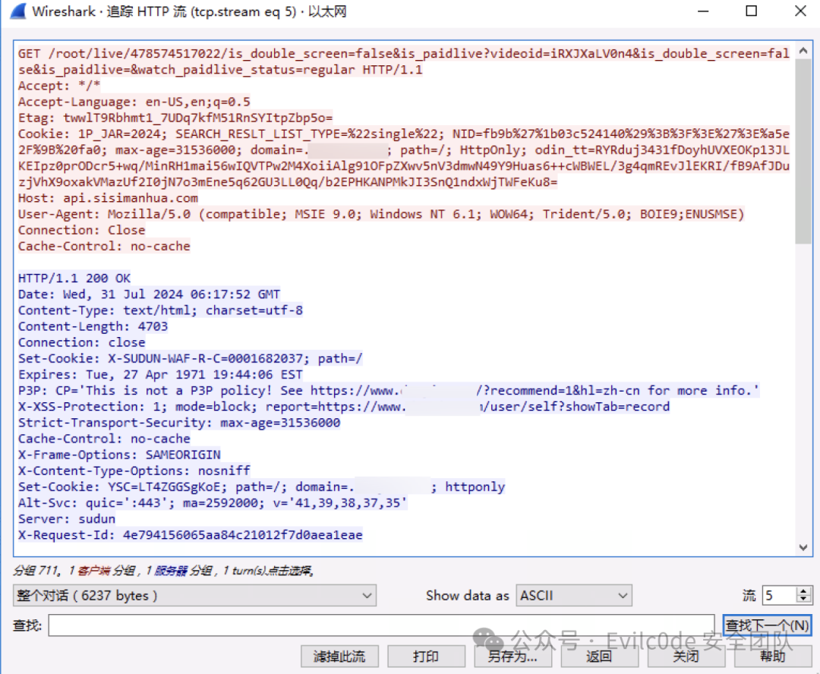
Task: Click the 关闭 close button
Action: [686, 657]
